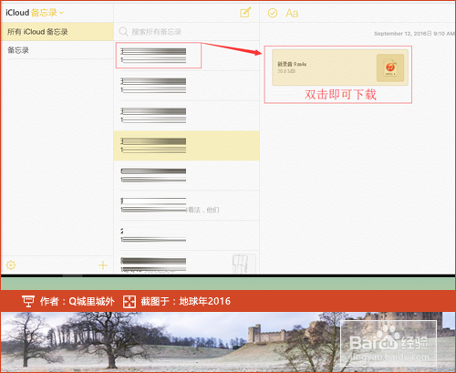Open the settings gear icon in sidebar

pyautogui.click(x=11, y=265)
